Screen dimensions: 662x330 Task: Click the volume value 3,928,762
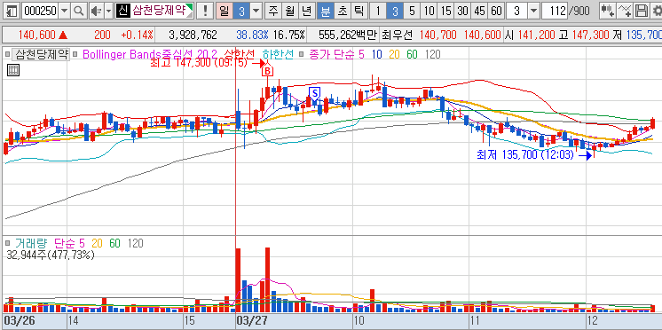pos(193,35)
